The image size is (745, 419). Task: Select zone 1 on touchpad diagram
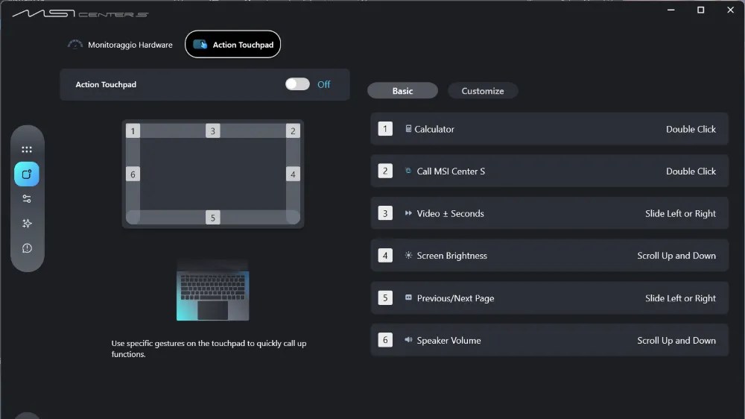[x=133, y=130]
